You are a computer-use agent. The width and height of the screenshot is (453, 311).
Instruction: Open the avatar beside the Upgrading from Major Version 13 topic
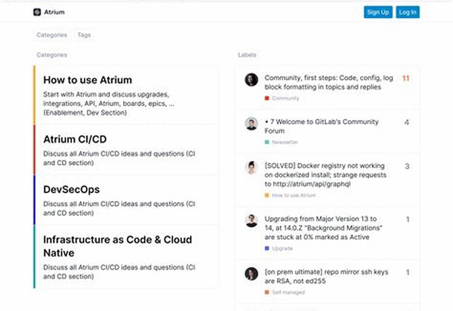[251, 221]
